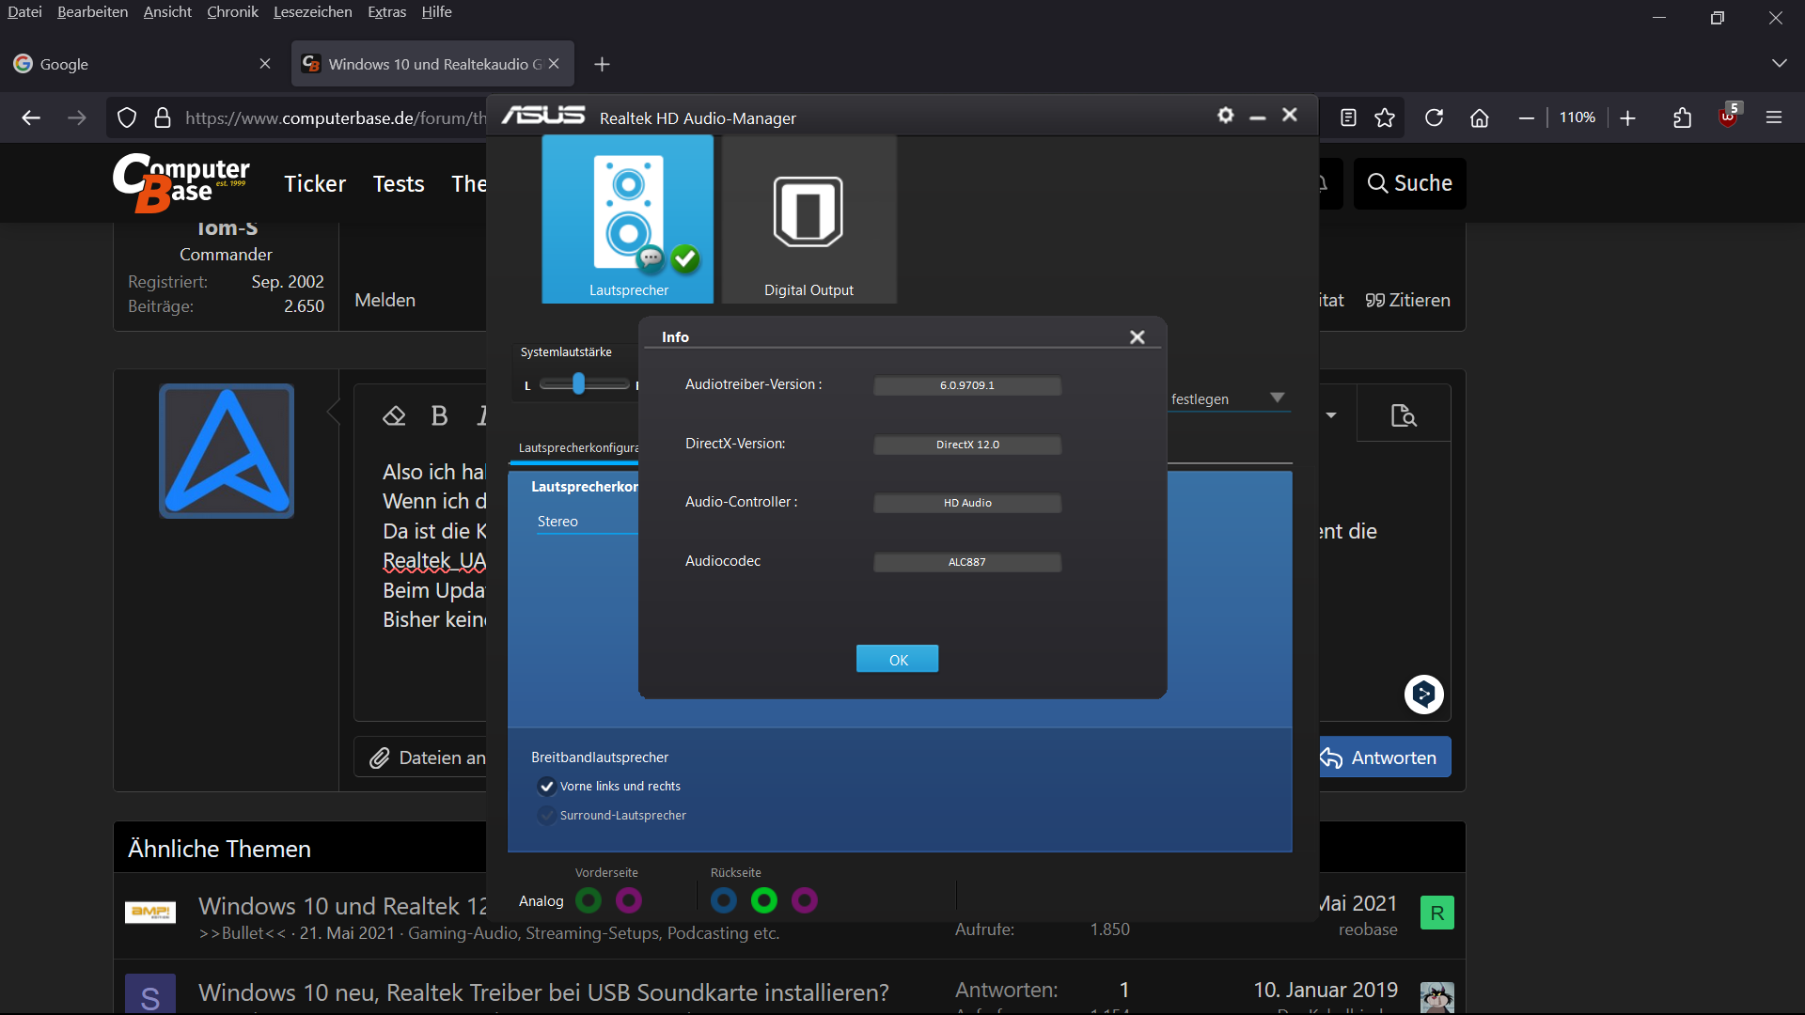
Task: Open the Firefox hamburger menu
Action: 1774,117
